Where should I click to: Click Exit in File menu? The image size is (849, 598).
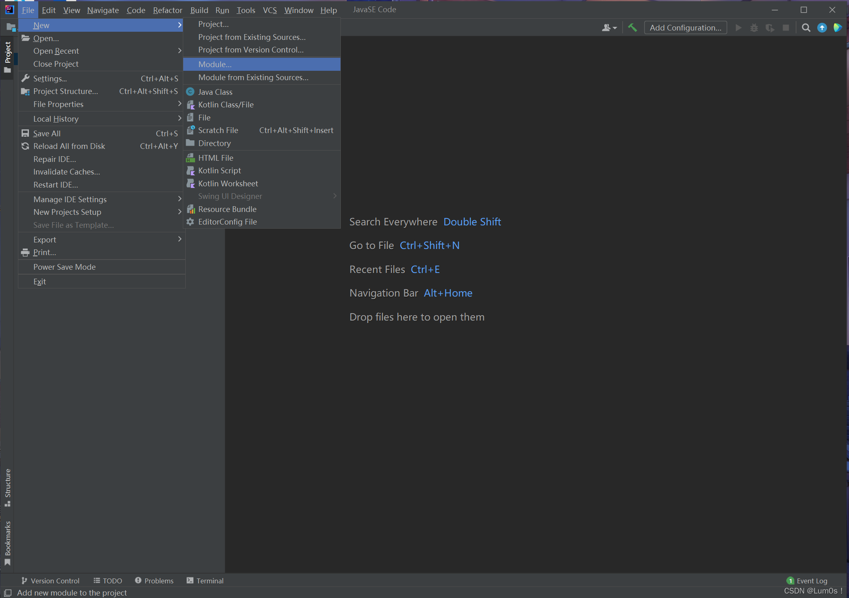pos(101,282)
